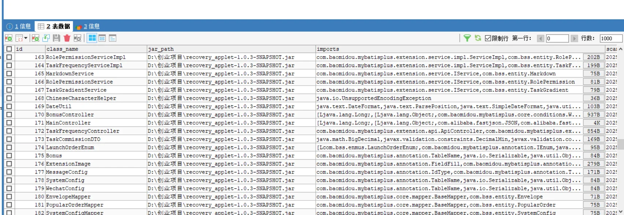Check the box for row id 170
624x215 pixels.
(9, 114)
